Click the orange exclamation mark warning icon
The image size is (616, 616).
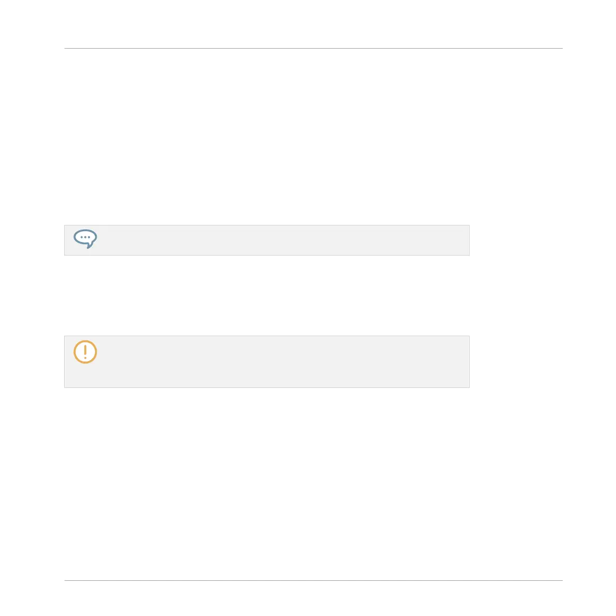point(85,352)
